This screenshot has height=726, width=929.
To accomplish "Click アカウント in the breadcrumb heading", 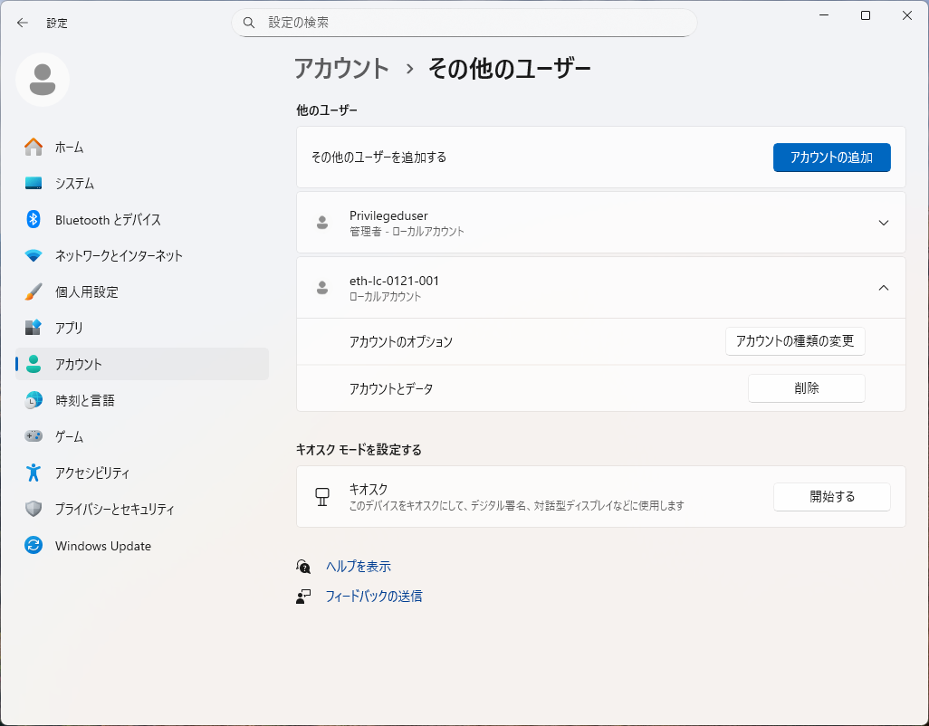I will pos(341,69).
